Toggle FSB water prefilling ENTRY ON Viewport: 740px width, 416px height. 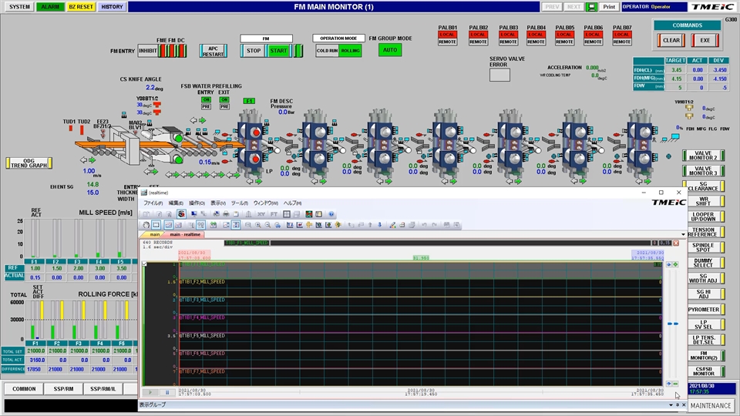[x=206, y=99]
